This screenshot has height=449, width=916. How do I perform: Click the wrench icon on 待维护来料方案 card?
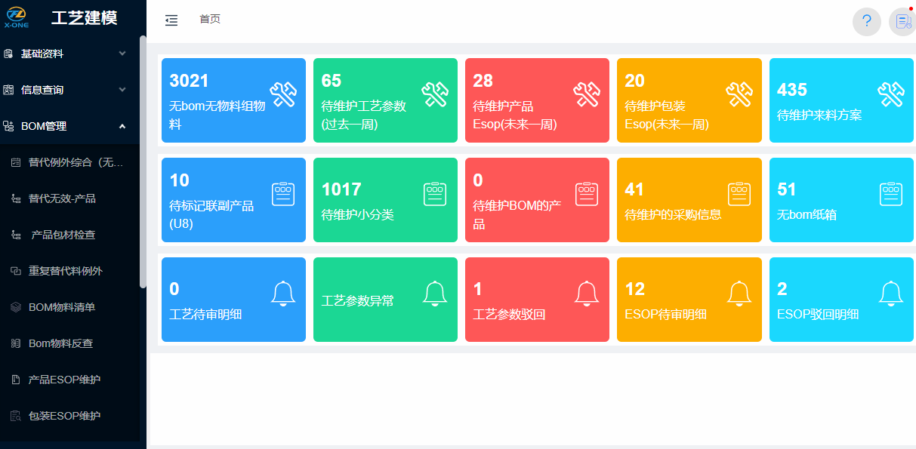(x=890, y=94)
